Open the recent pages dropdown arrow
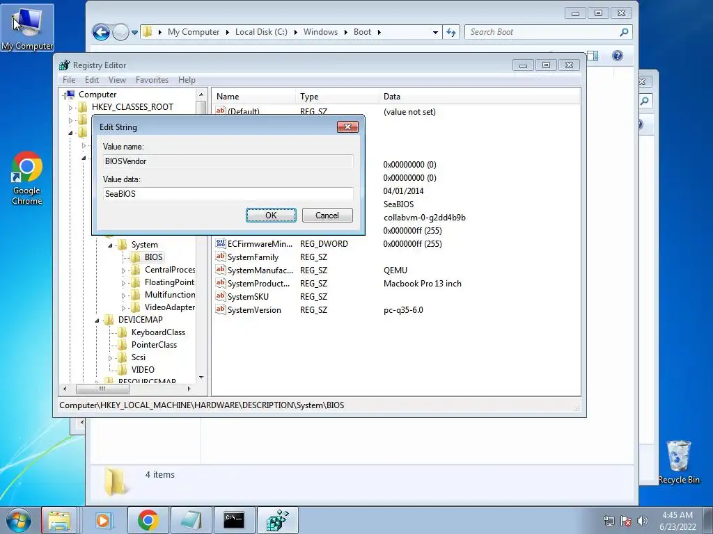This screenshot has width=713, height=534. coord(134,32)
